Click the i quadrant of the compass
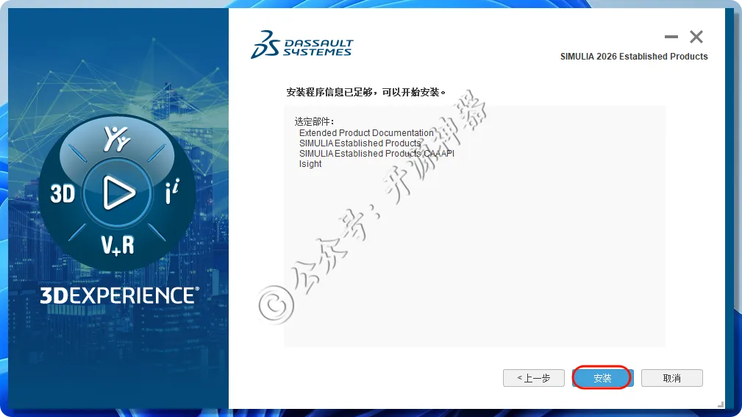Image resolution: width=742 pixels, height=417 pixels. tap(172, 191)
